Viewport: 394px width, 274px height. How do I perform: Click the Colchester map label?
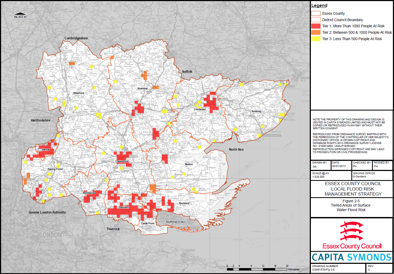200,109
